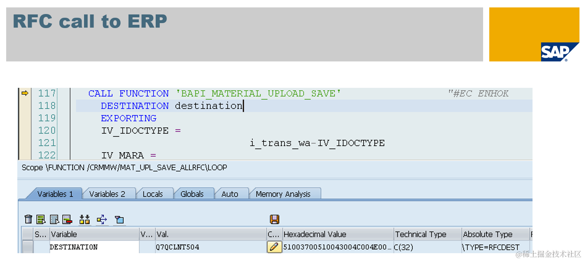Click IV_MARA = on line 122

pos(128,155)
